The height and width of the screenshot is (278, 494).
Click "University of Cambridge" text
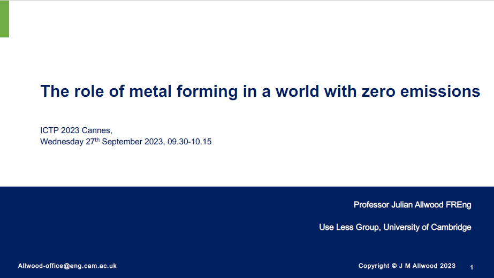click(427, 227)
